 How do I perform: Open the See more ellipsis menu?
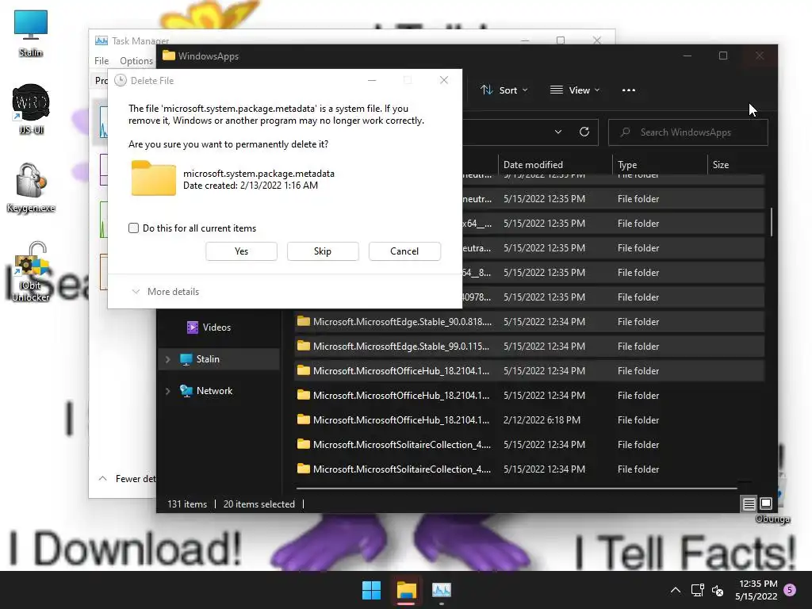629,90
